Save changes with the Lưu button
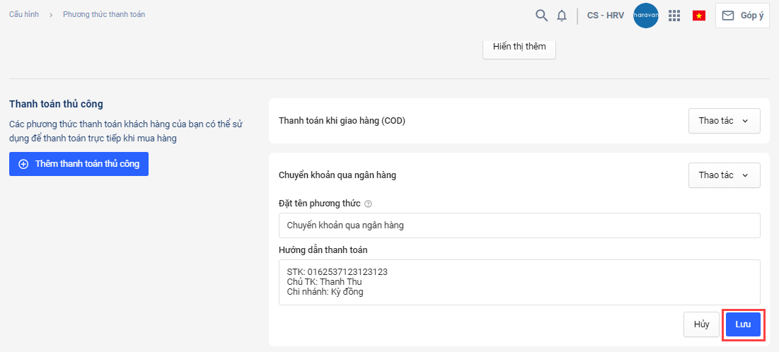 (743, 324)
